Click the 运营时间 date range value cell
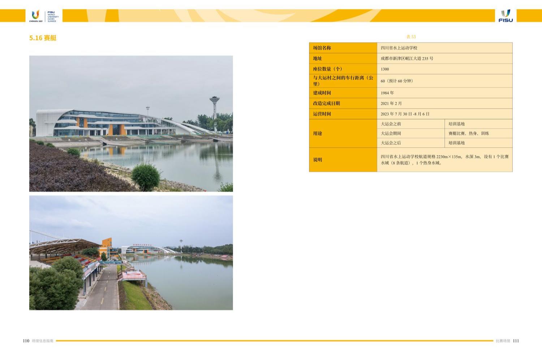The height and width of the screenshot is (356, 542). pyautogui.click(x=405, y=114)
